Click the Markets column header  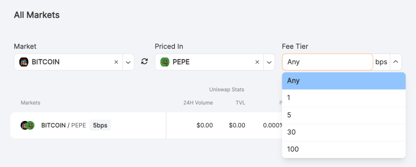point(30,103)
